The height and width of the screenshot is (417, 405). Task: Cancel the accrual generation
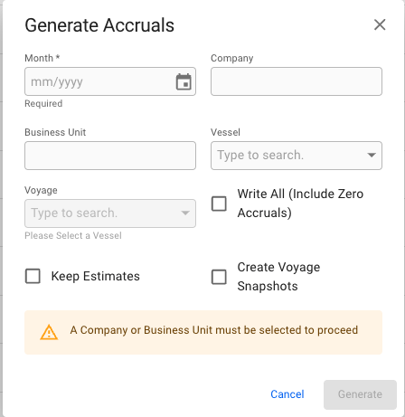tap(287, 394)
